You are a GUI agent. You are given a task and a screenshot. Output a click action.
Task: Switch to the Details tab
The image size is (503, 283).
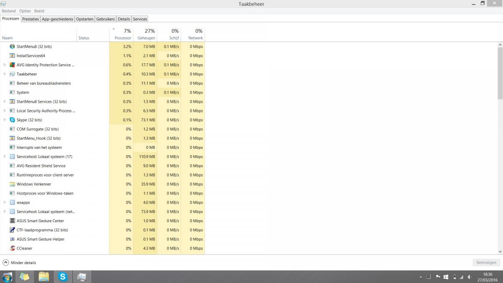(124, 19)
